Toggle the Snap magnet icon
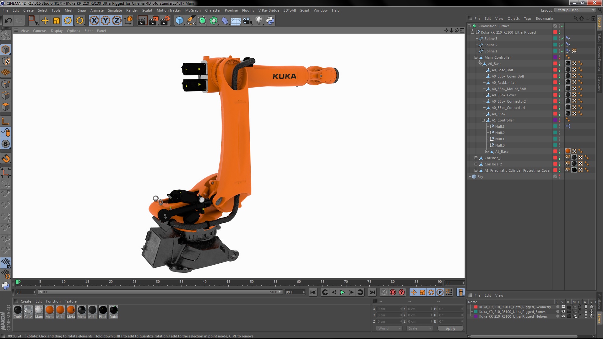The width and height of the screenshot is (603, 339). 6,159
